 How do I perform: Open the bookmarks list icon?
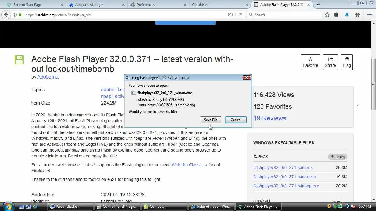[x=336, y=15]
